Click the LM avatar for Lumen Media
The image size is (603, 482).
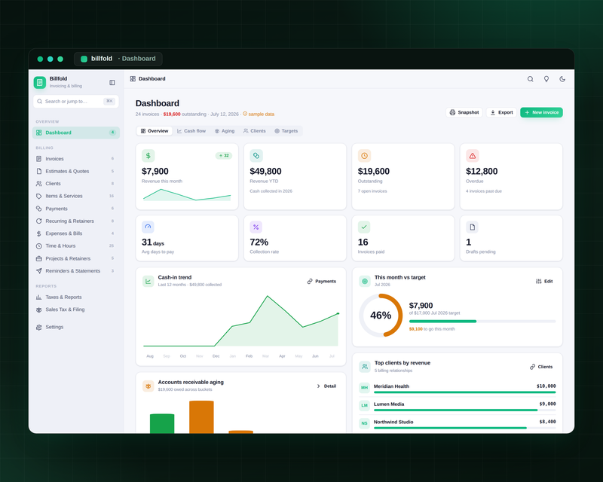point(364,405)
